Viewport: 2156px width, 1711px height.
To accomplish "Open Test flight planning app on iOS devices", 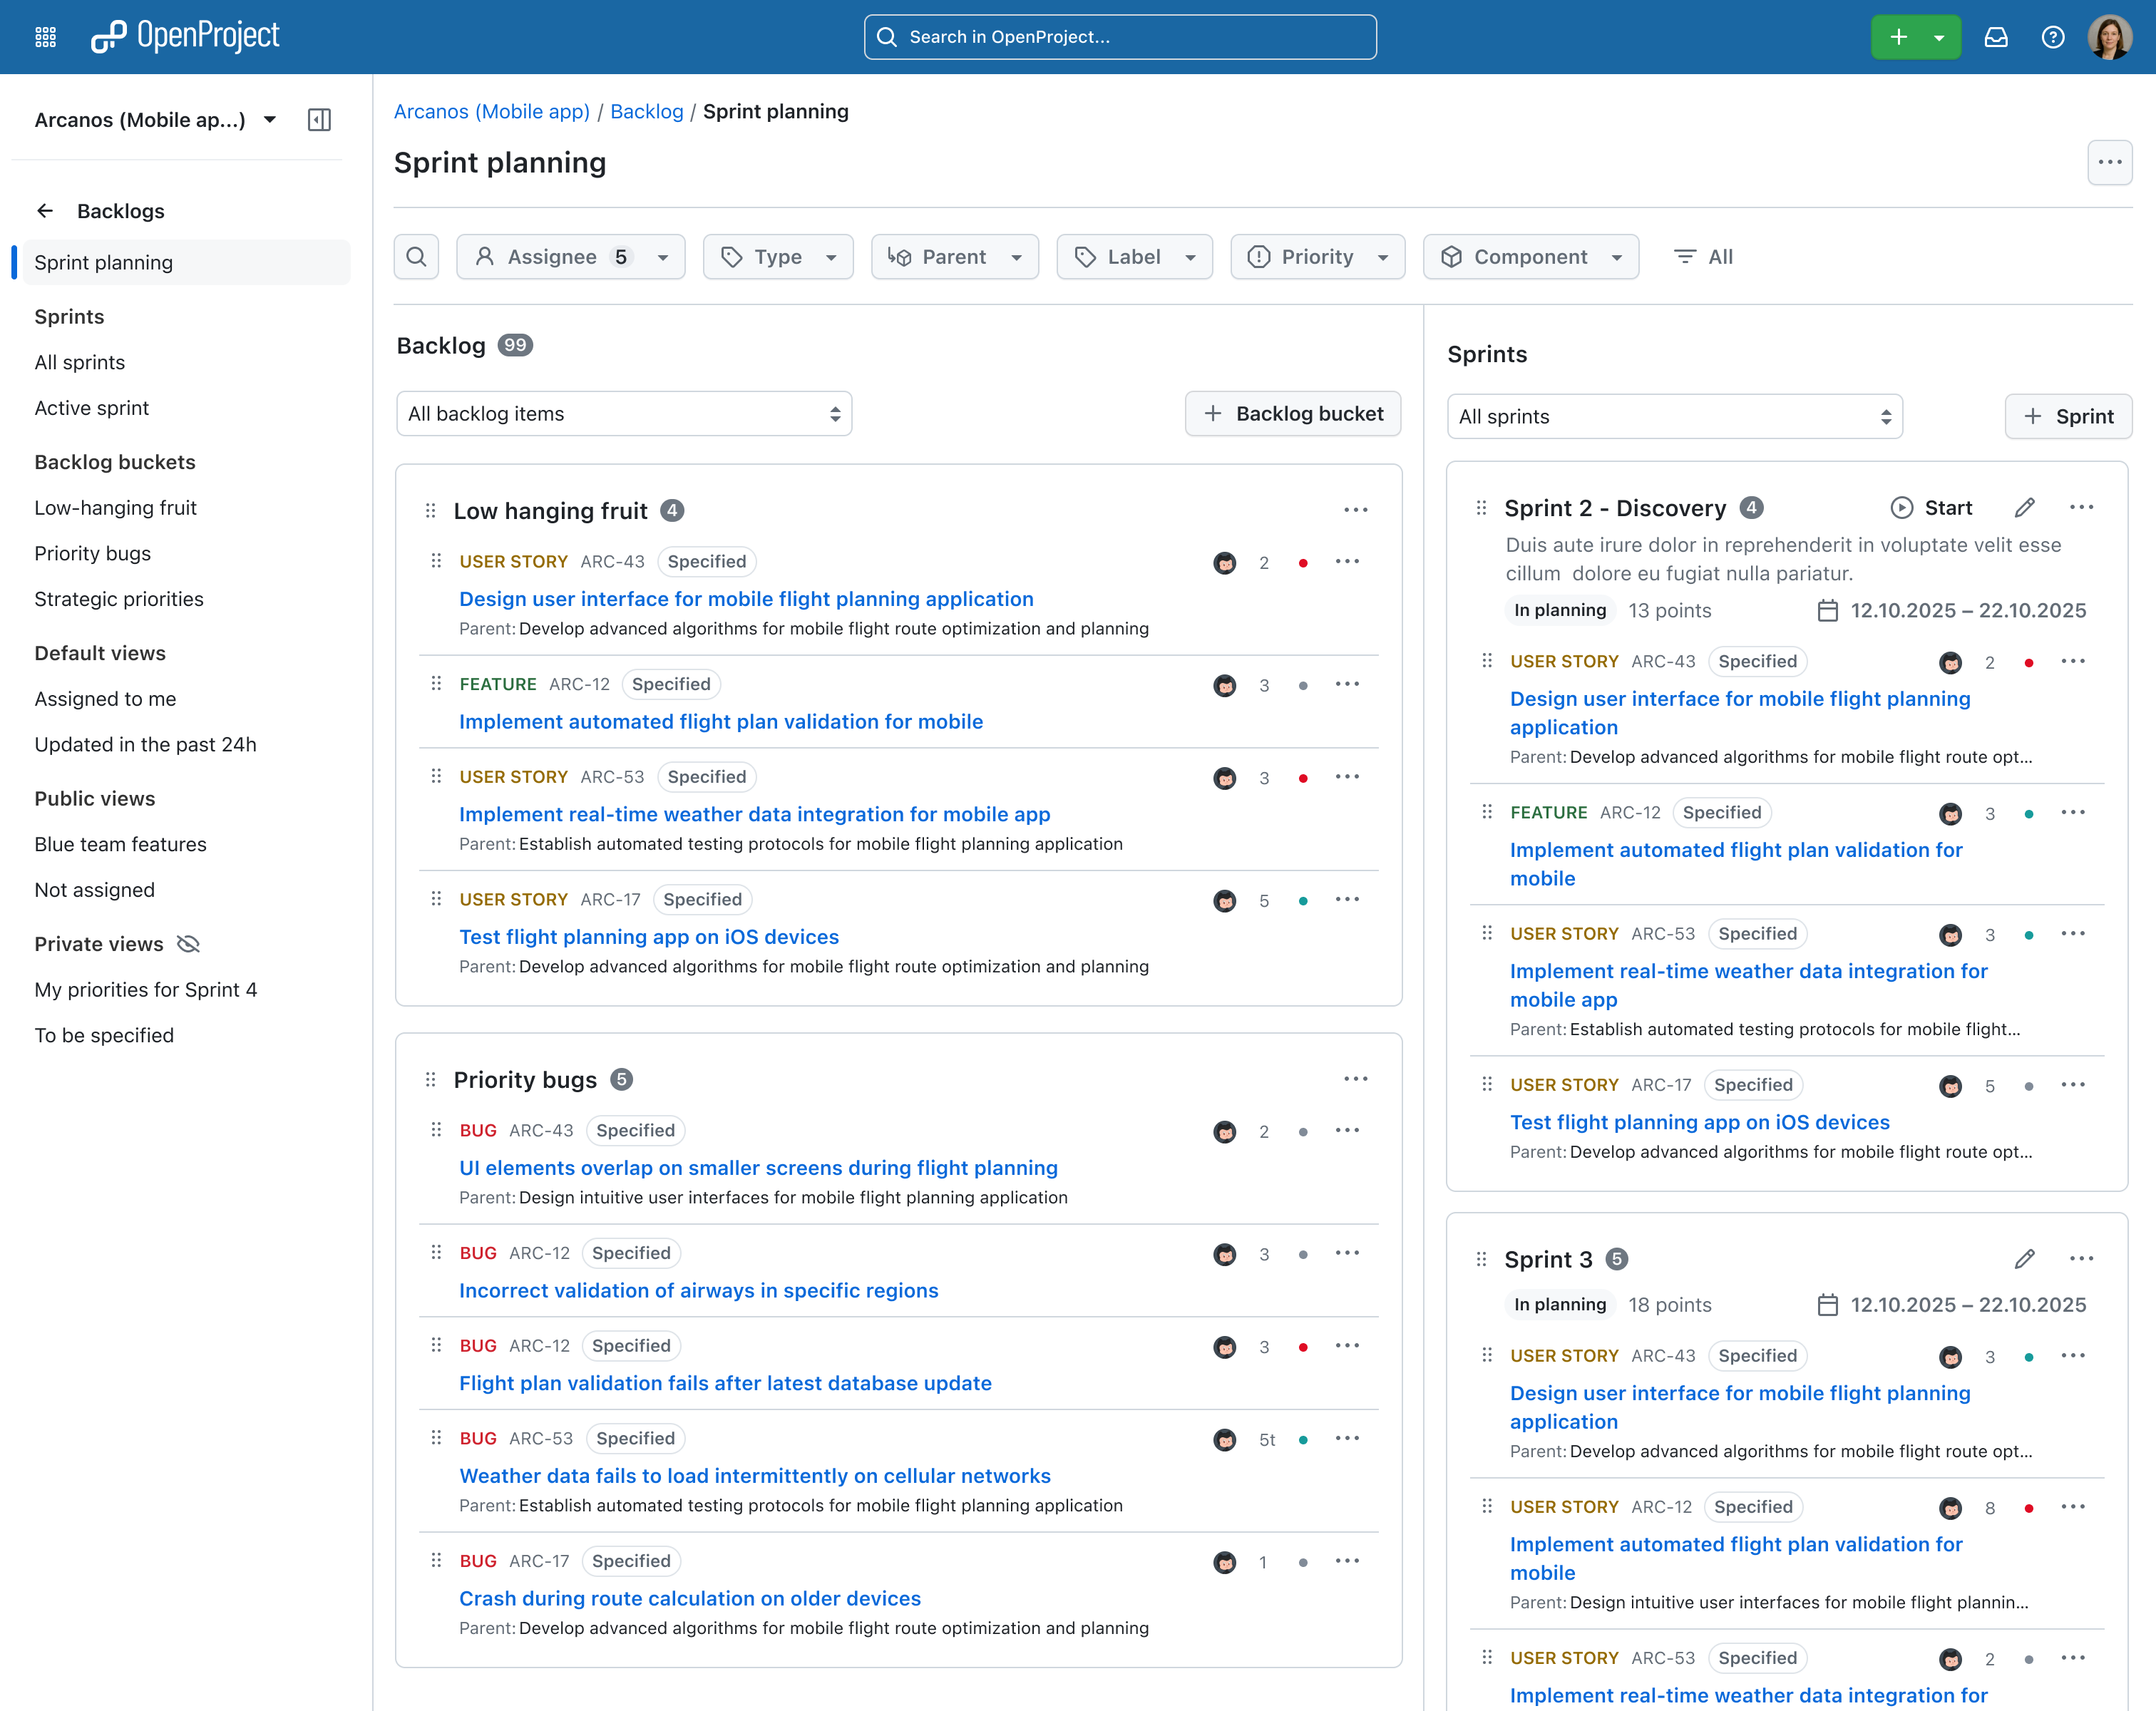I will coord(649,936).
